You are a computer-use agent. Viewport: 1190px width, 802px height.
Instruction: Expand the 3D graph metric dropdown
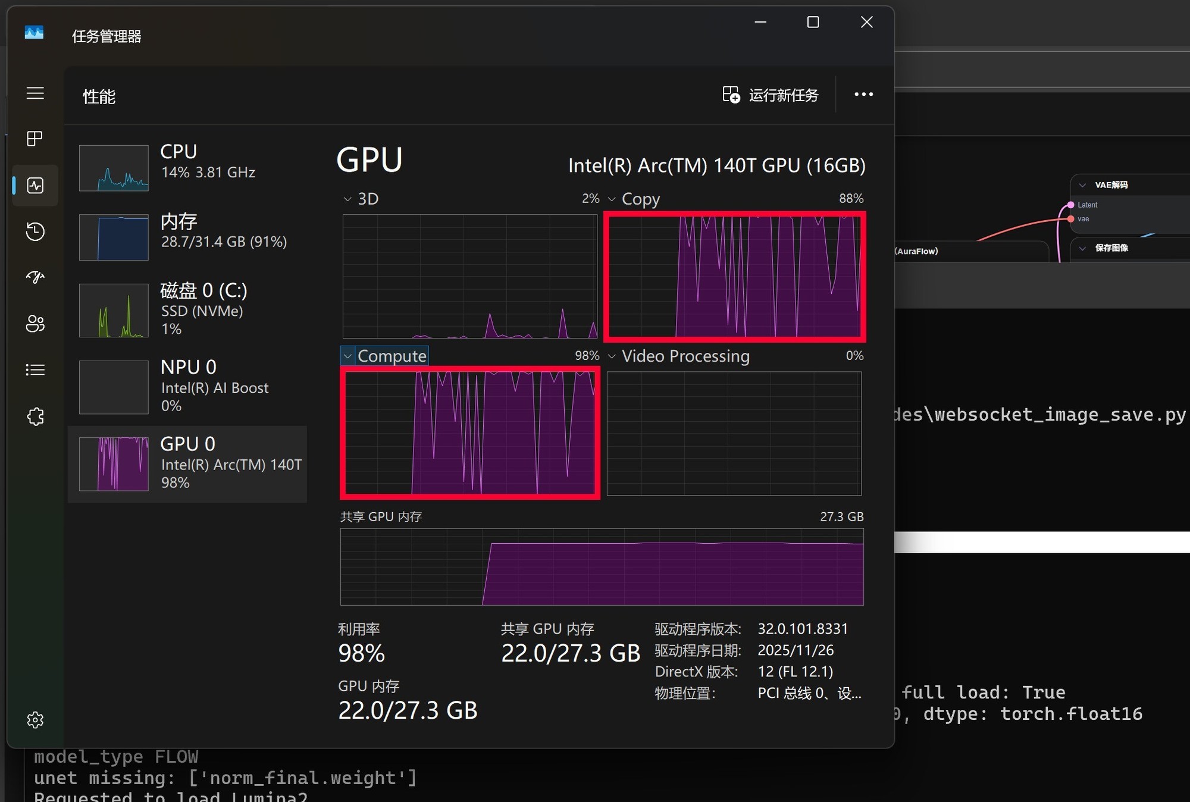[347, 199]
